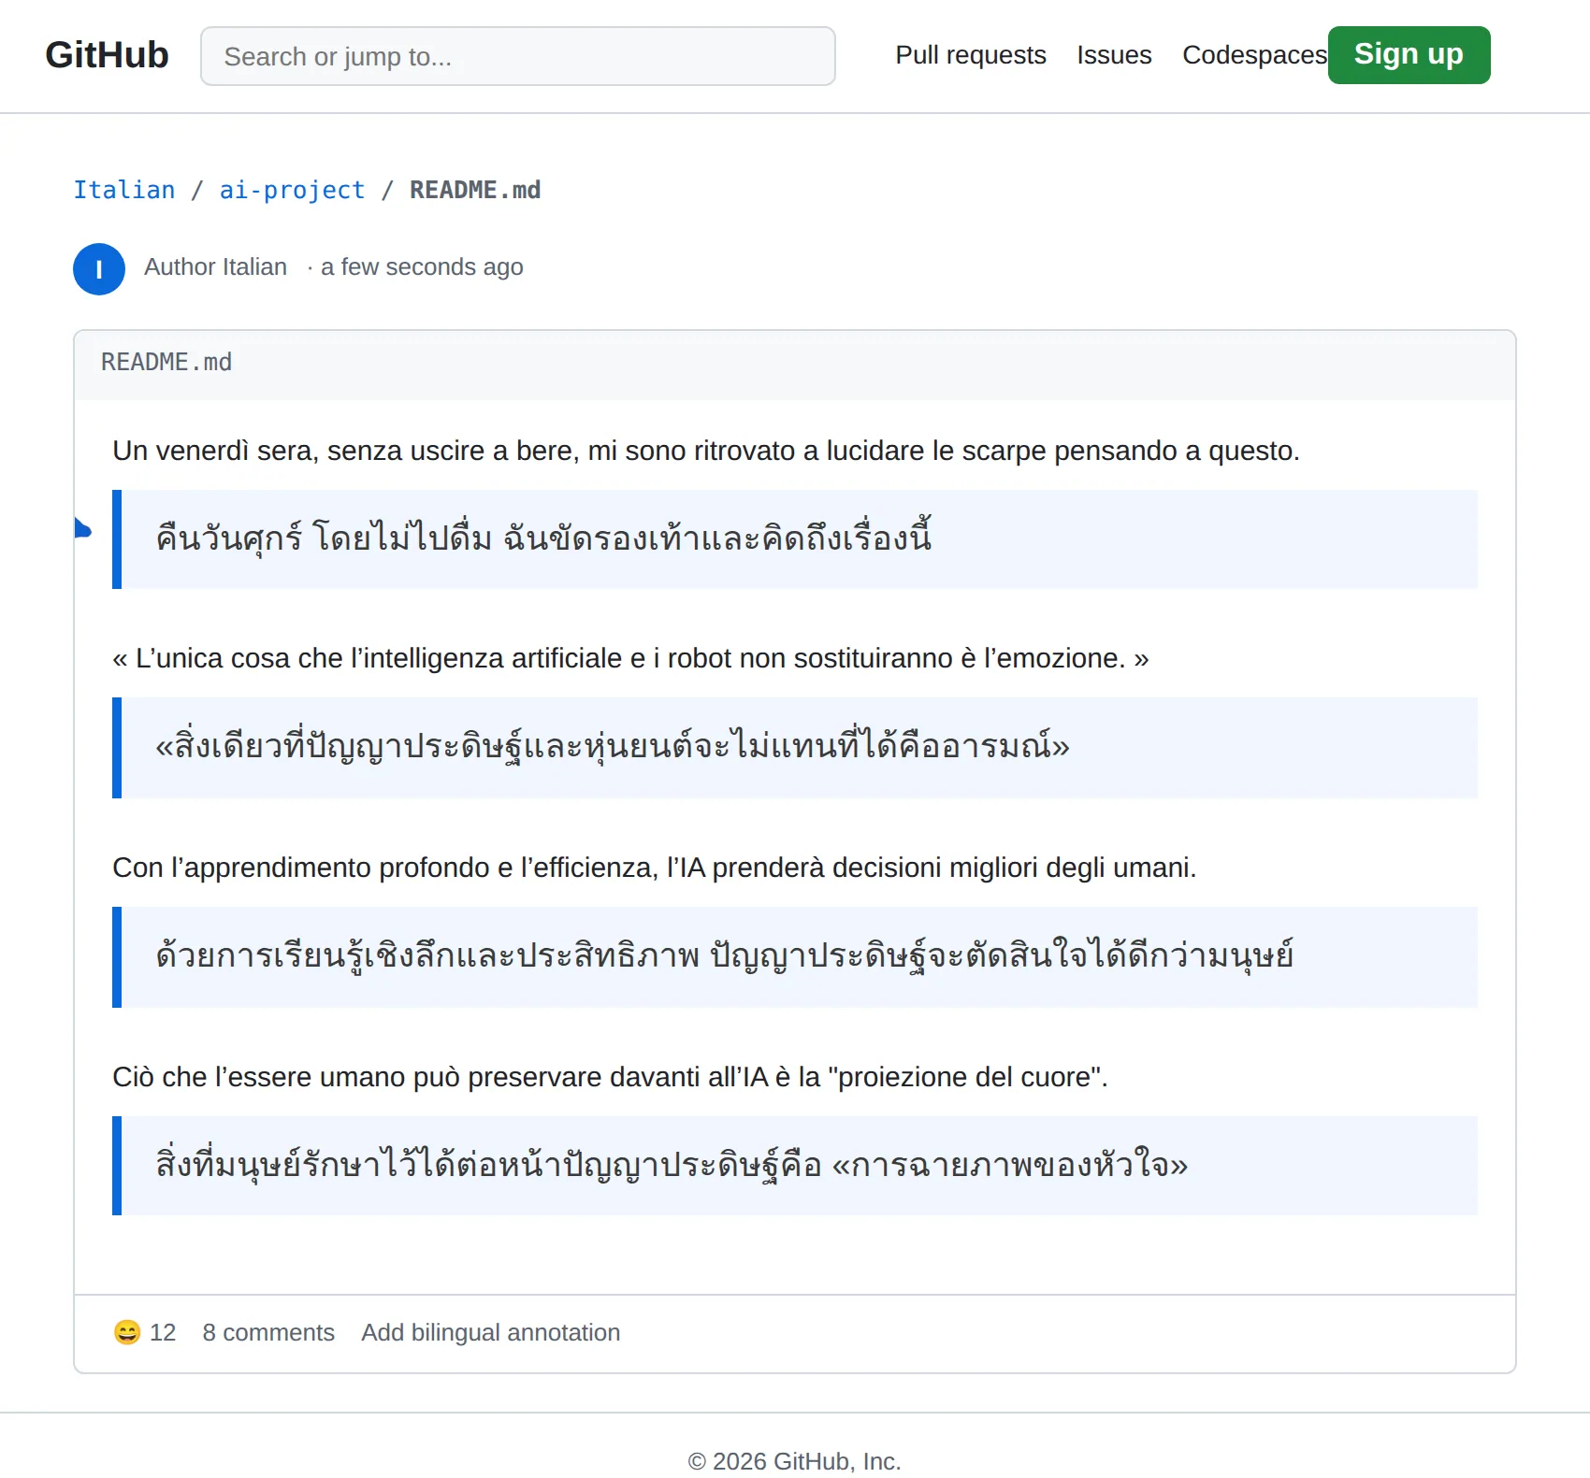The height and width of the screenshot is (1478, 1590).
Task: Click the reaction count 12
Action: click(163, 1332)
